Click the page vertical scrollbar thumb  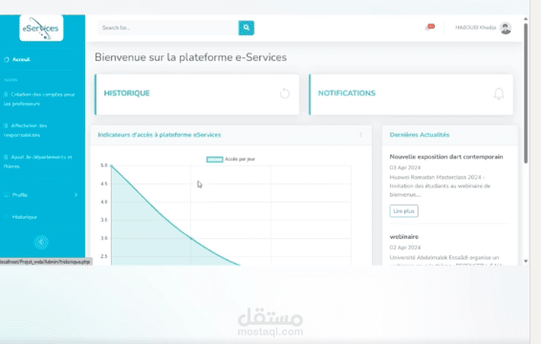(526, 93)
